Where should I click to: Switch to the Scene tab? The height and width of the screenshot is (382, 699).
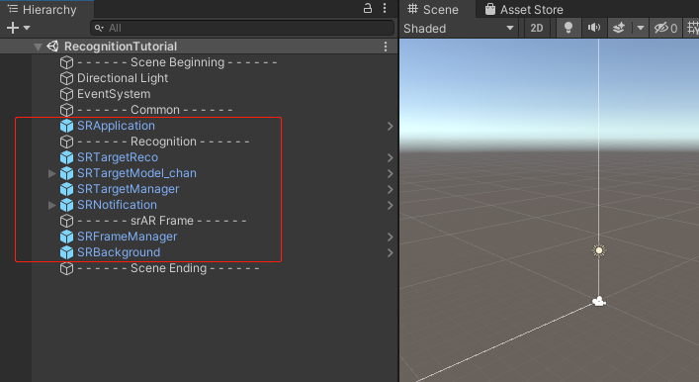coord(433,9)
